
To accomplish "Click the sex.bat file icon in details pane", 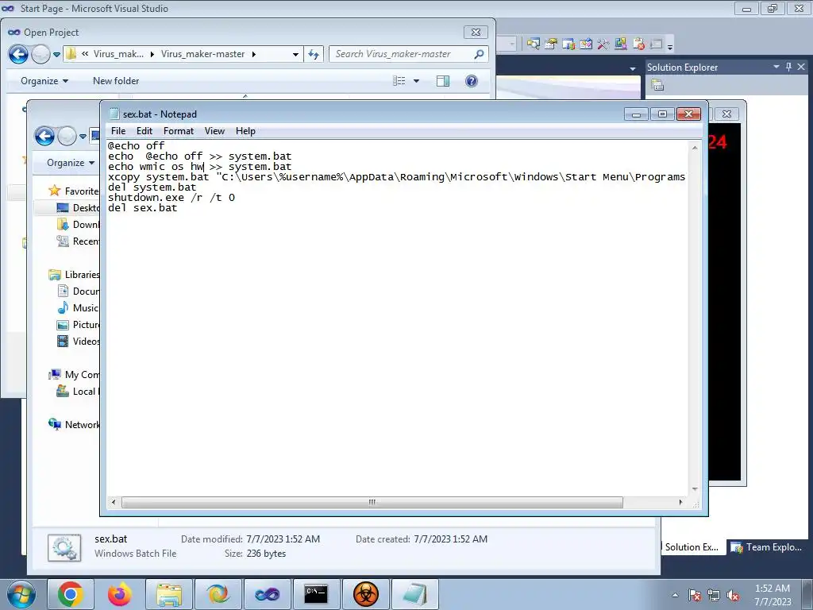I will (64, 547).
